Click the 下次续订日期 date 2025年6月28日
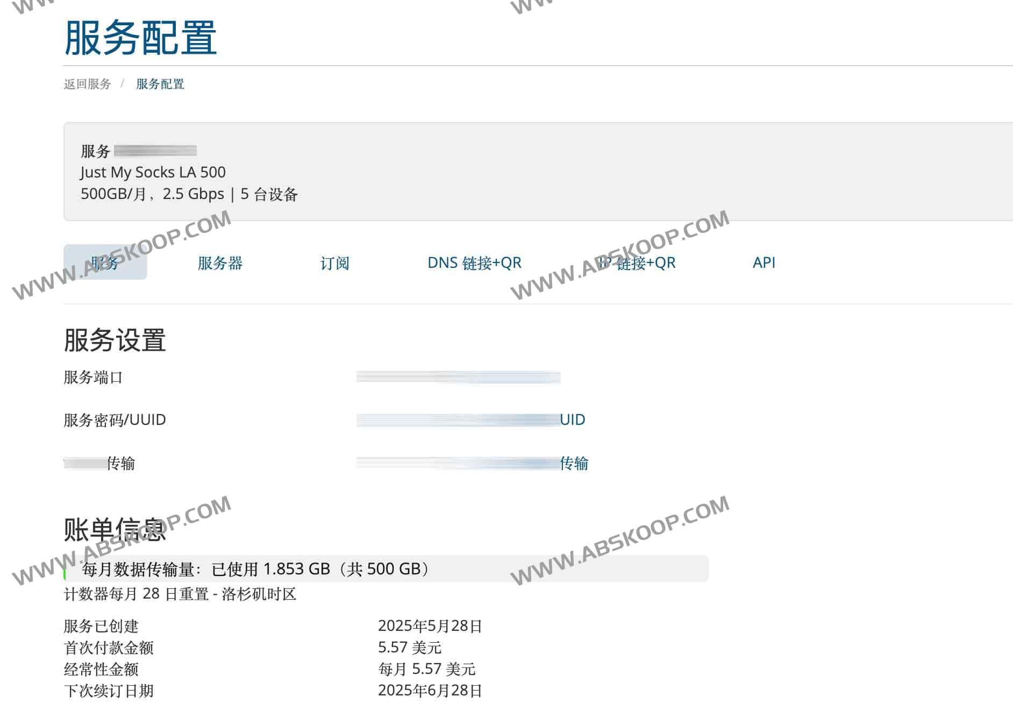The width and height of the screenshot is (1013, 725). (x=430, y=692)
